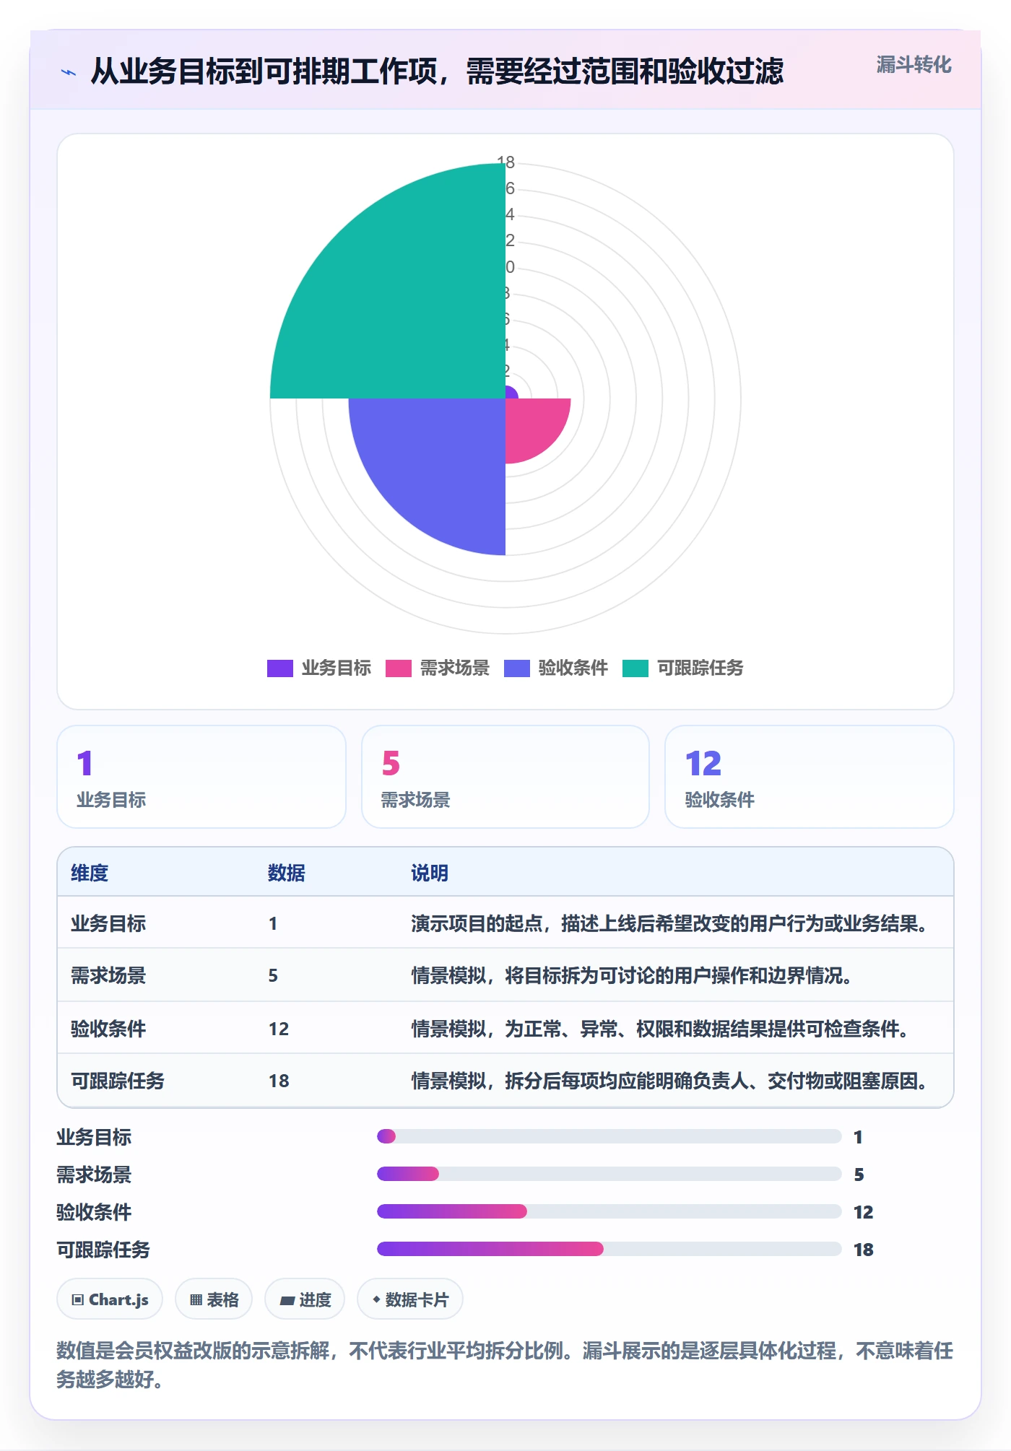Click the 表格 chip
Viewport: 1011px width, 1451px height.
tap(214, 1299)
